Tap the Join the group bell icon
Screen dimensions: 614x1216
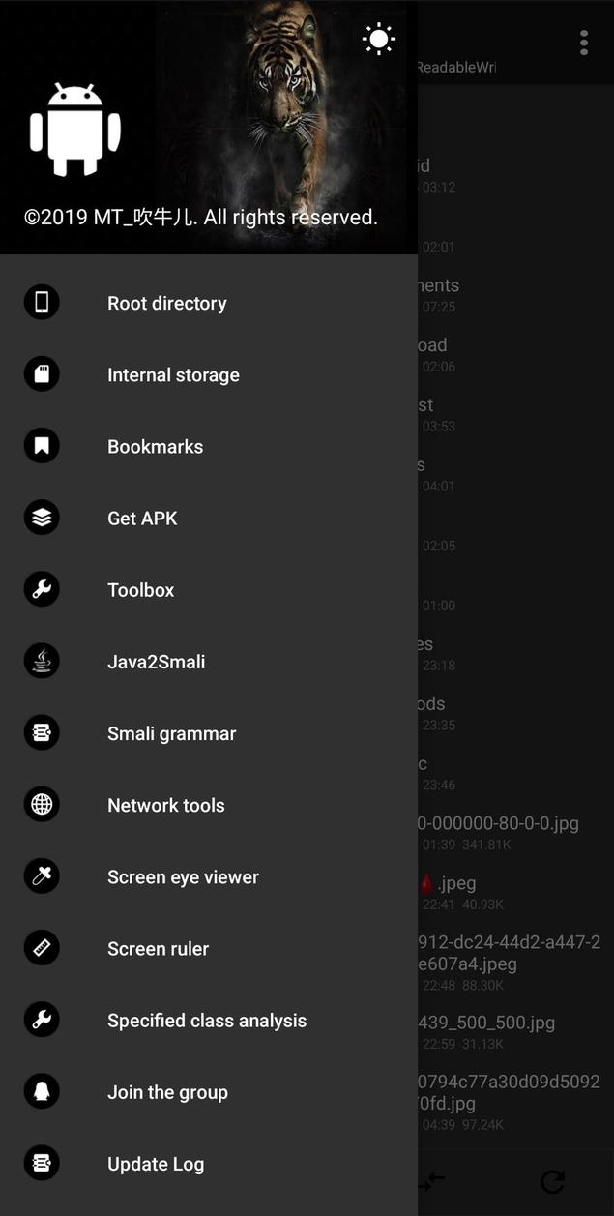[x=42, y=1091]
